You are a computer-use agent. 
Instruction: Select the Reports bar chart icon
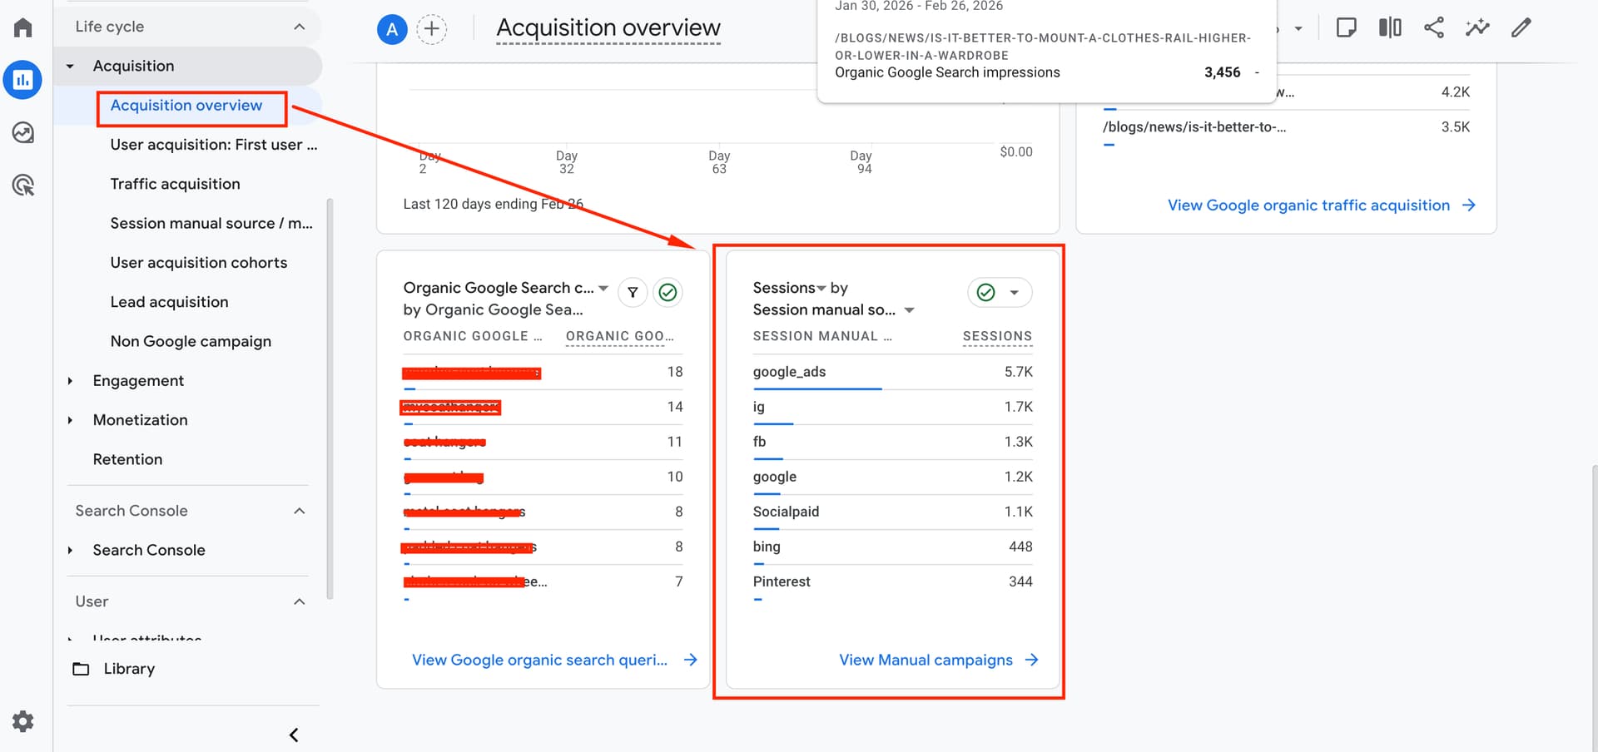point(22,80)
